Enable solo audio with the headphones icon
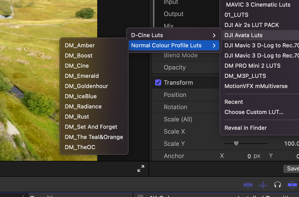 (277, 185)
